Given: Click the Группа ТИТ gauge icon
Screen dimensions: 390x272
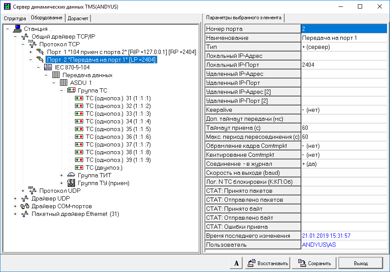Looking at the screenshot, I should tap(71, 175).
